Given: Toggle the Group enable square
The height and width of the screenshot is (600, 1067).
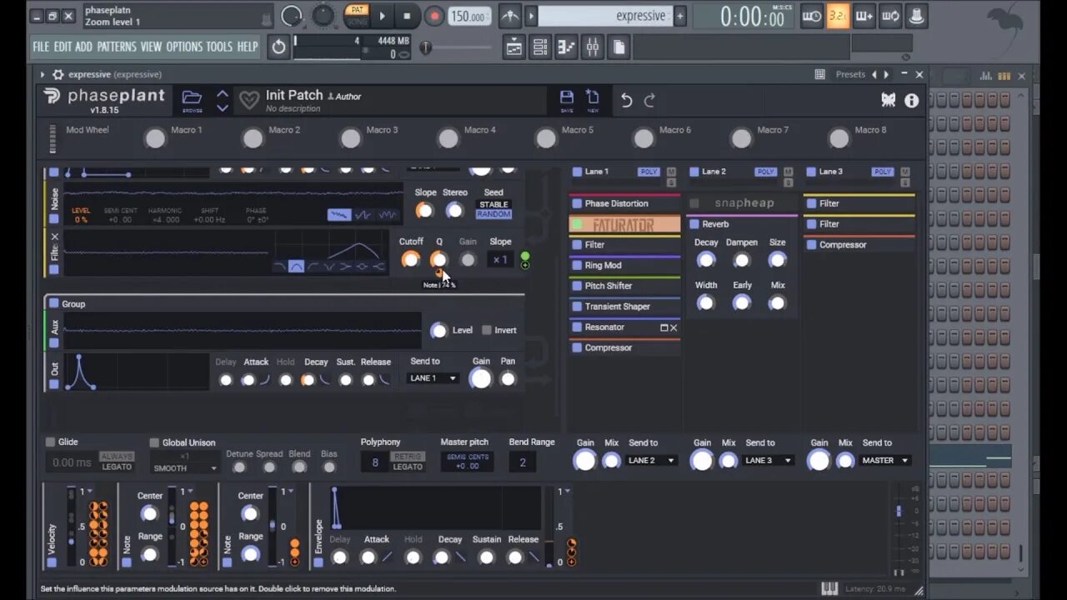Looking at the screenshot, I should click(54, 303).
